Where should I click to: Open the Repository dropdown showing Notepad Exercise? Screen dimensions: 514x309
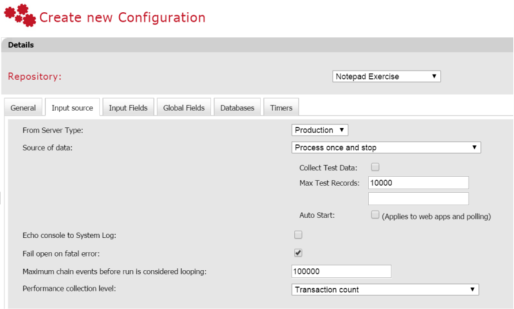386,77
